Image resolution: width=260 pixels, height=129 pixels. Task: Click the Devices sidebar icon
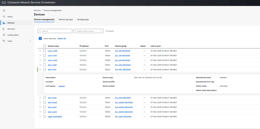tap(4, 23)
